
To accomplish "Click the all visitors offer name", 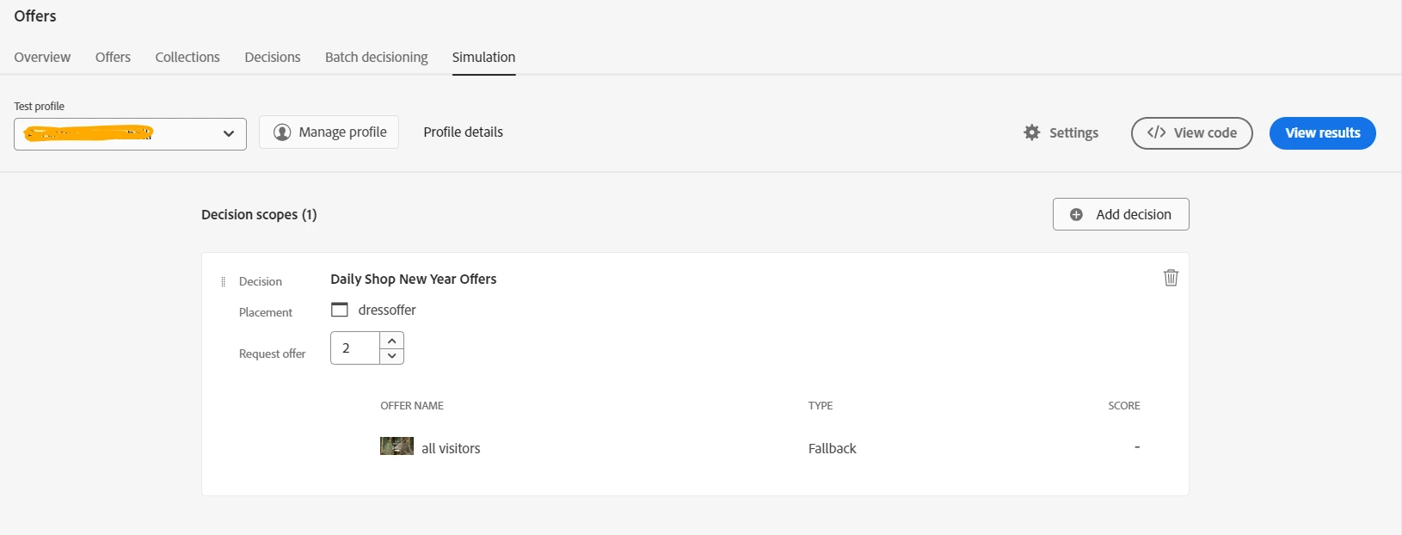I will point(451,448).
